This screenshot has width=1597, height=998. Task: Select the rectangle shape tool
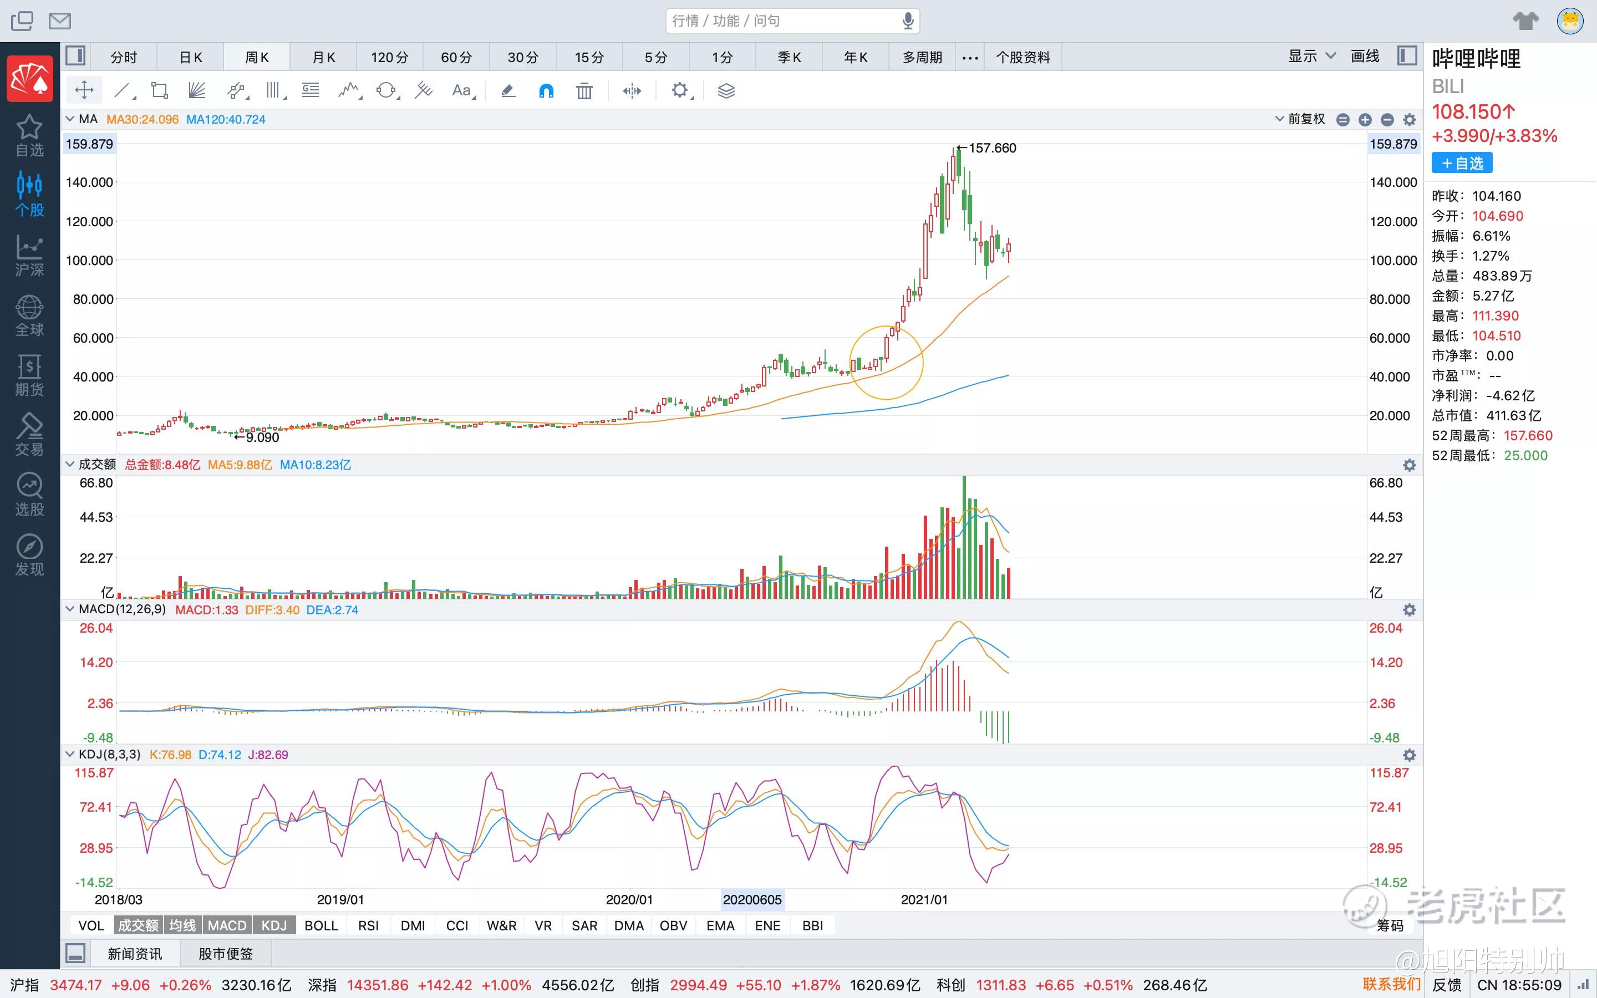tap(160, 90)
